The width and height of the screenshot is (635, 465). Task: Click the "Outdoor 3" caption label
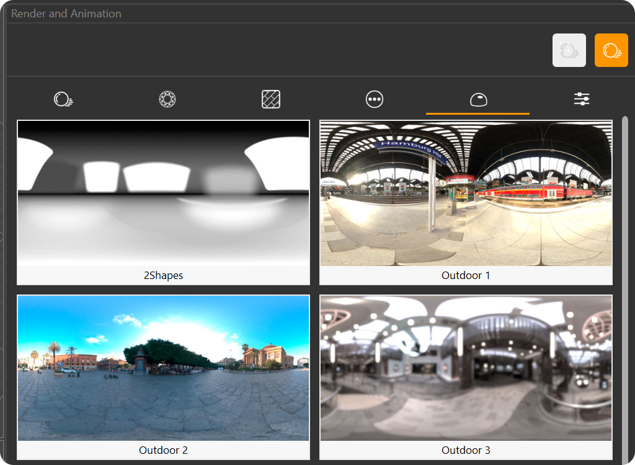click(466, 450)
